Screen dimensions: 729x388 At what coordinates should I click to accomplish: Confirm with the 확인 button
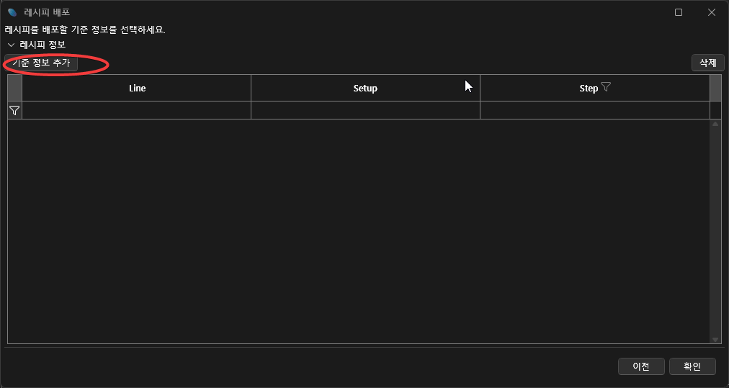click(x=692, y=366)
